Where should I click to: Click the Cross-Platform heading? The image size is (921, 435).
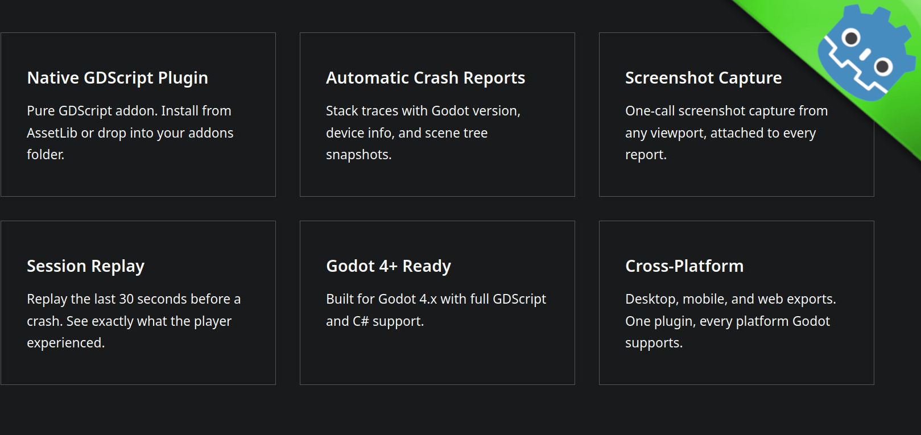pos(684,266)
